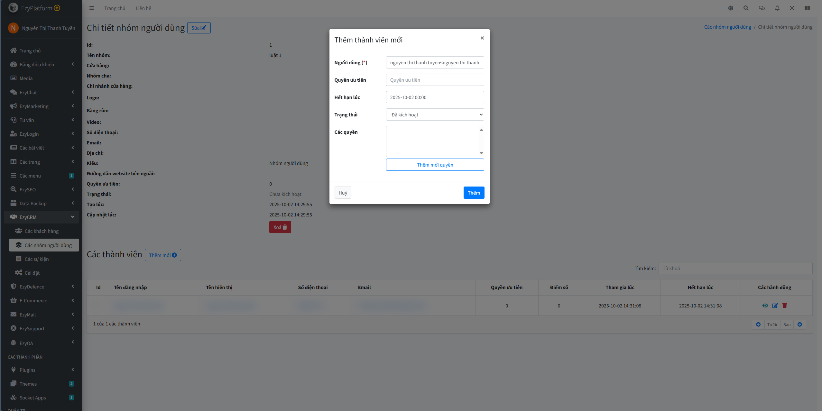
Task: Click the red trash icon in member row
Action: coord(785,306)
